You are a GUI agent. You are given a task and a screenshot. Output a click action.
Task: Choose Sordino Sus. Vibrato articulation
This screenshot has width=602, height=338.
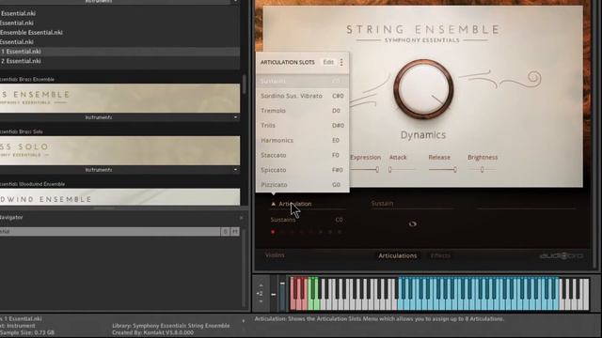pos(303,96)
